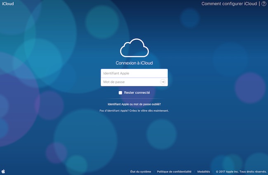The height and width of the screenshot is (175, 268).
Task: Enable the Rester connecté checkbox
Action: coord(120,93)
